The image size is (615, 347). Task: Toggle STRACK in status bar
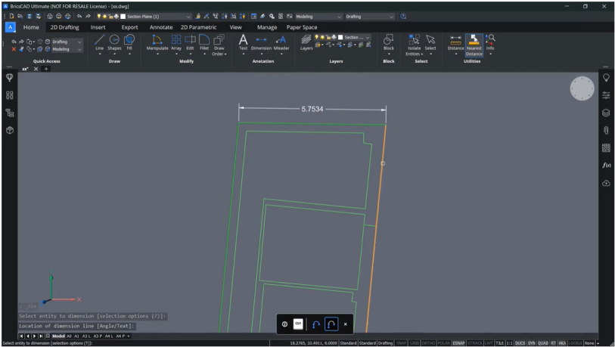tap(474, 343)
